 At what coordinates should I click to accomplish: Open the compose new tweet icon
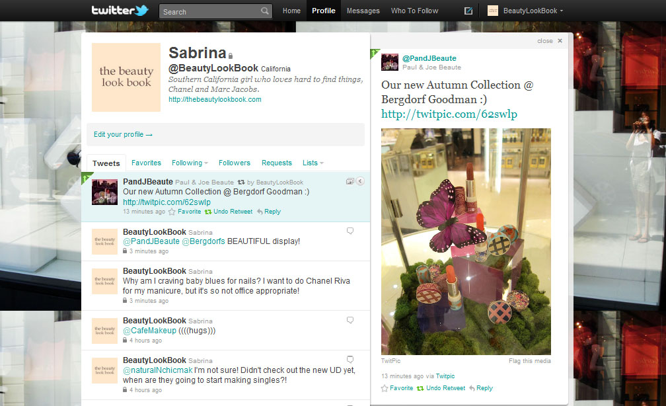(x=468, y=11)
